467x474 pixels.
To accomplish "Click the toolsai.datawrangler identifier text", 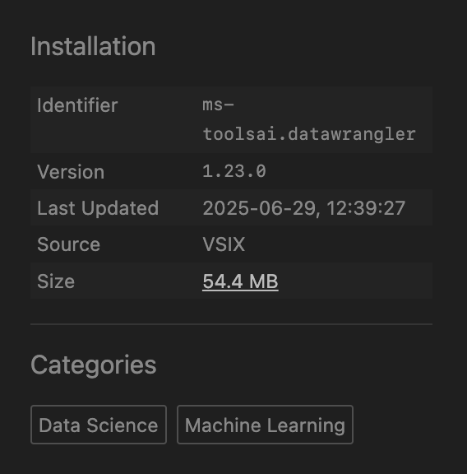I will point(309,134).
